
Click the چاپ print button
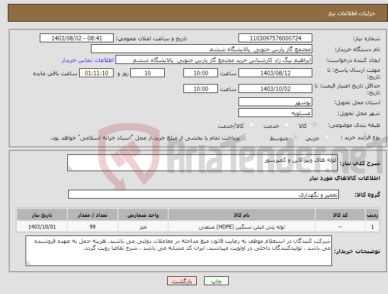(x=216, y=281)
